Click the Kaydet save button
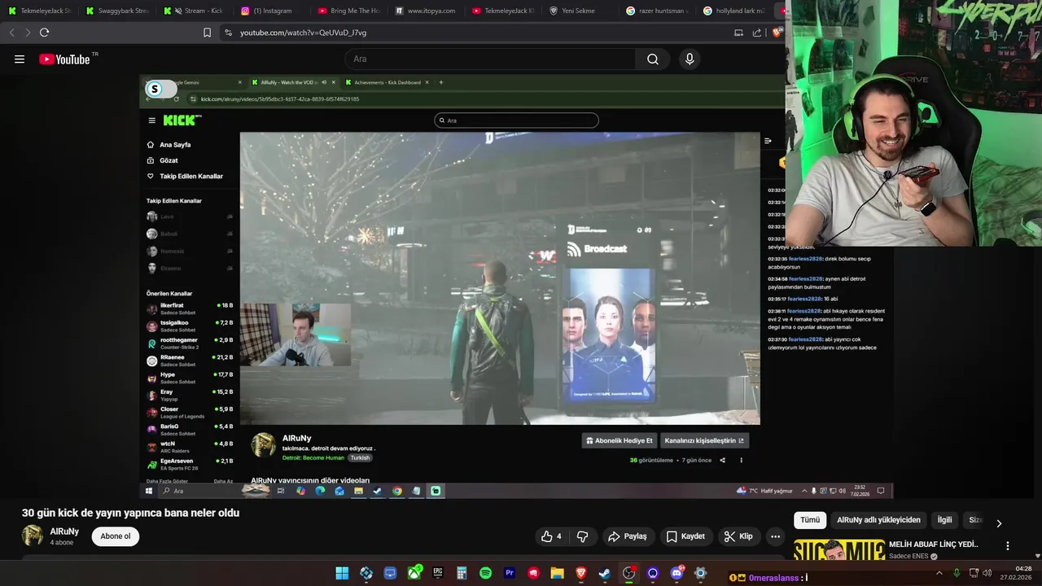Image resolution: width=1042 pixels, height=586 pixels. pos(685,536)
